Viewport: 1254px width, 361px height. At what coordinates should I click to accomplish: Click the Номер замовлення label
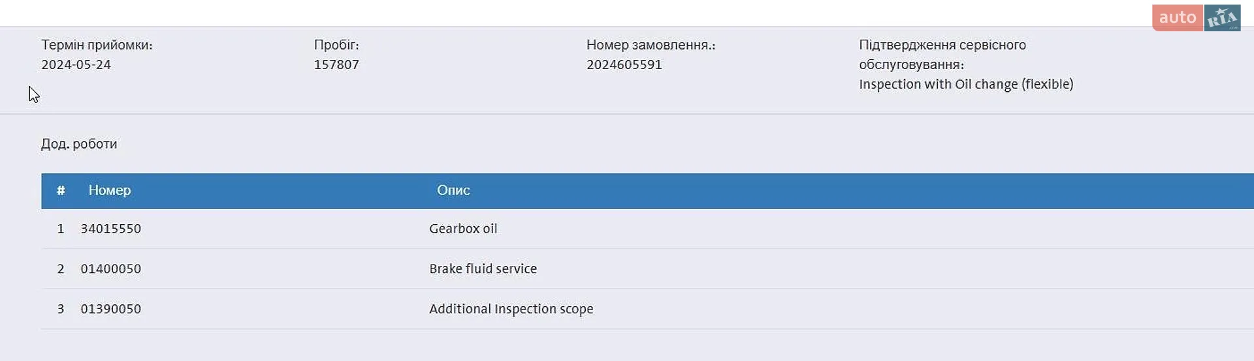(651, 45)
